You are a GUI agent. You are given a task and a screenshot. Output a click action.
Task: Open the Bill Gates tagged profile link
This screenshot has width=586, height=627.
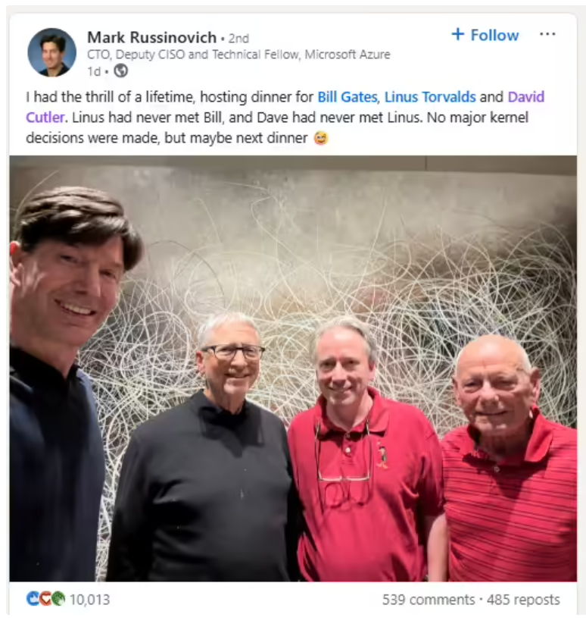[347, 97]
